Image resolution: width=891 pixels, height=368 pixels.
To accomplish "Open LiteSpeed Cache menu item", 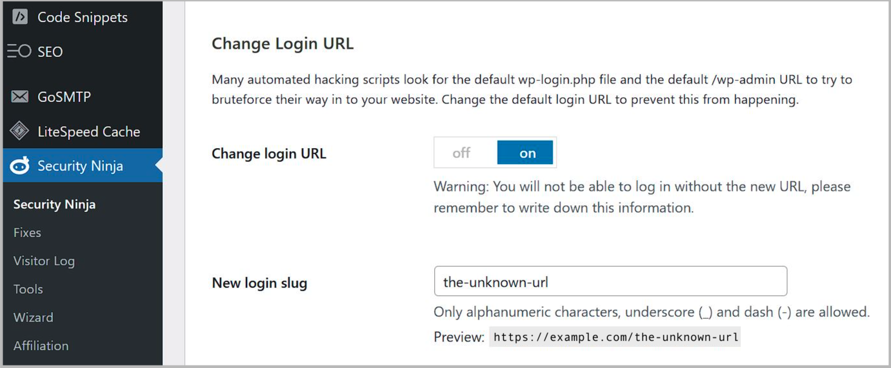I will (88, 132).
